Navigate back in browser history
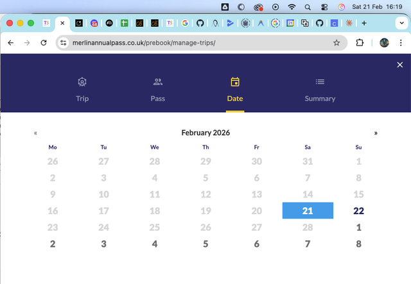 tap(10, 43)
